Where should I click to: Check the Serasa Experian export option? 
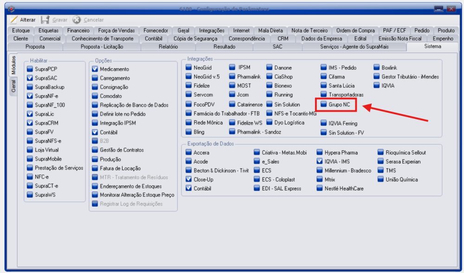(x=381, y=162)
